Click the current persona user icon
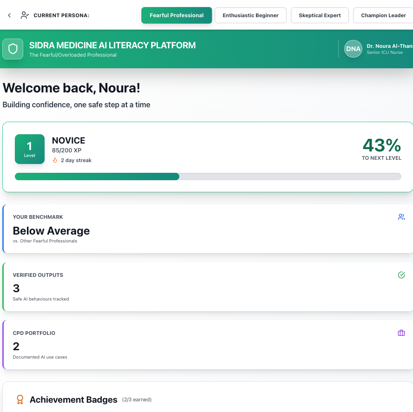 coord(25,15)
